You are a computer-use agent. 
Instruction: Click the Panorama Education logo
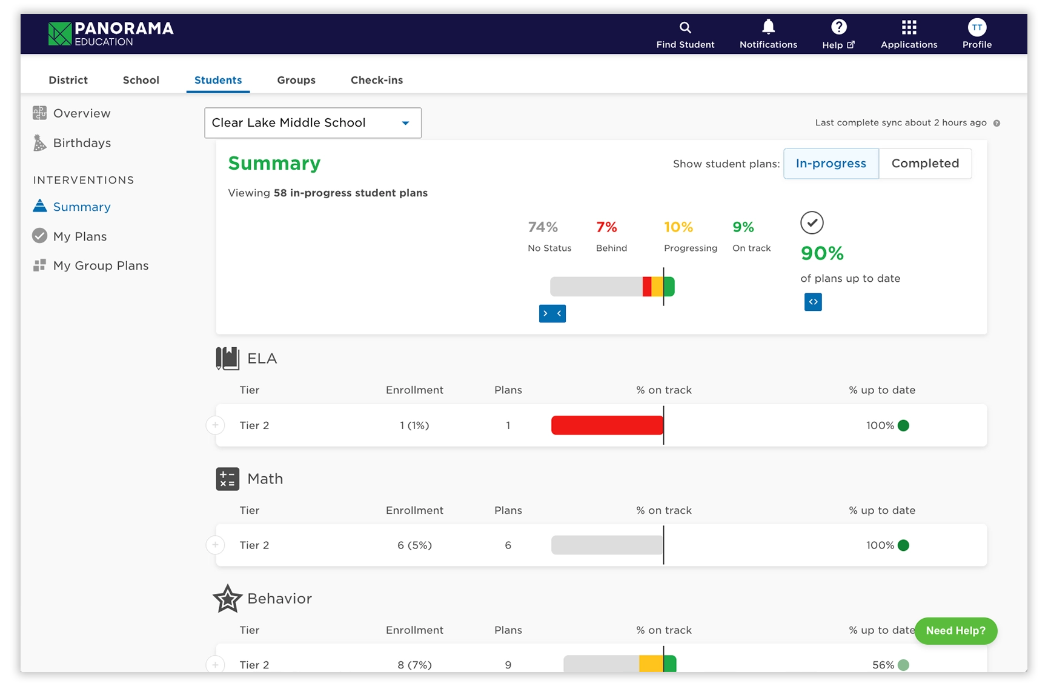click(111, 34)
